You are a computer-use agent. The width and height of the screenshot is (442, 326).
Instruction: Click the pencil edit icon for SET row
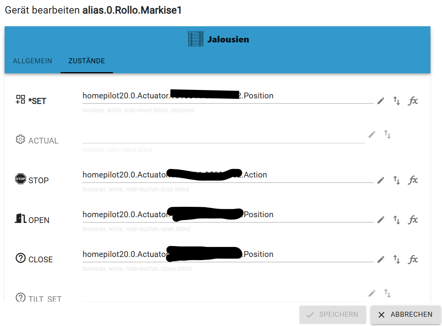click(381, 101)
